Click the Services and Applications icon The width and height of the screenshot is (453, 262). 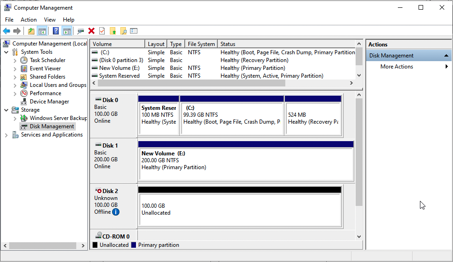point(15,135)
